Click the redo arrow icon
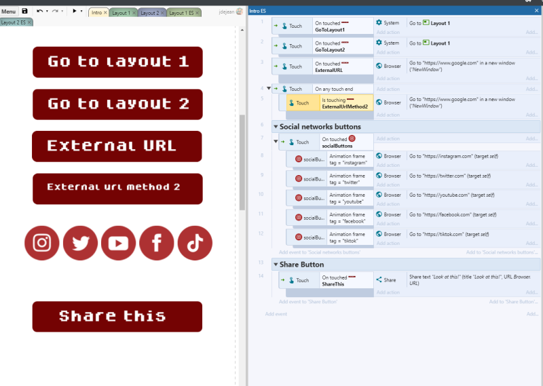 click(x=55, y=11)
